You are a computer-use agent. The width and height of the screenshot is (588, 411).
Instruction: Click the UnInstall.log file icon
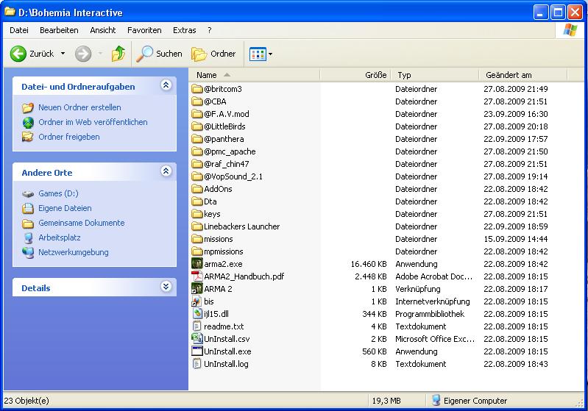click(197, 364)
